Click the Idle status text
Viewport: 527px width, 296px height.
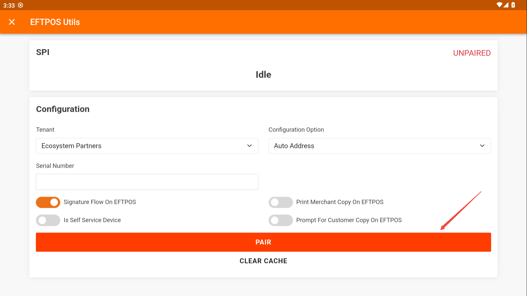(263, 75)
